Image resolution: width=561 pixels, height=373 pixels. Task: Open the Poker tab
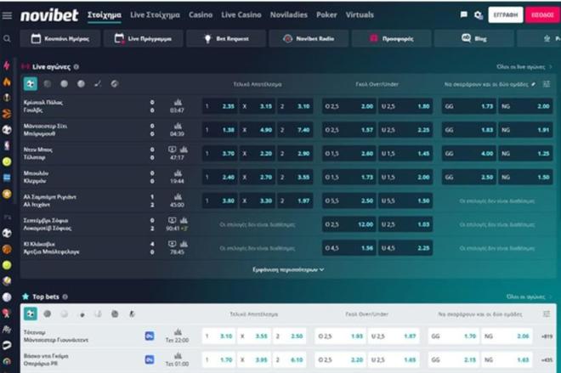coord(326,15)
